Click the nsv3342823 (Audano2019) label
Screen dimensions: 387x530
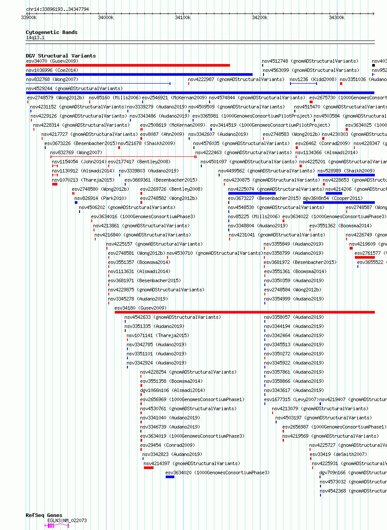click(x=173, y=454)
